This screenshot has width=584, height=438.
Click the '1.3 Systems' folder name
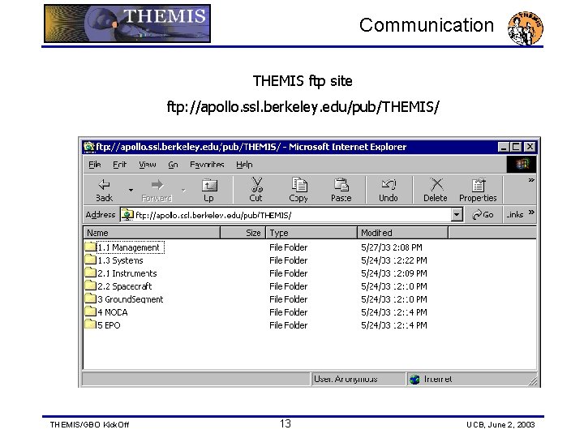pos(120,260)
